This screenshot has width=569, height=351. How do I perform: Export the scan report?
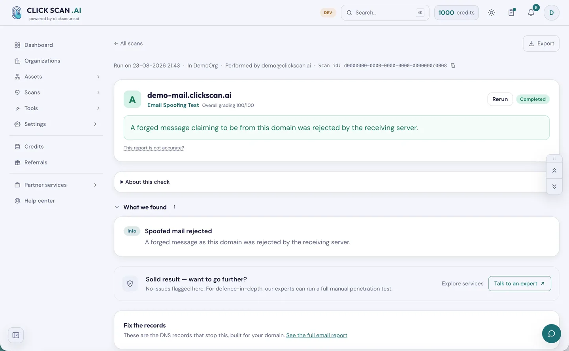click(x=541, y=43)
